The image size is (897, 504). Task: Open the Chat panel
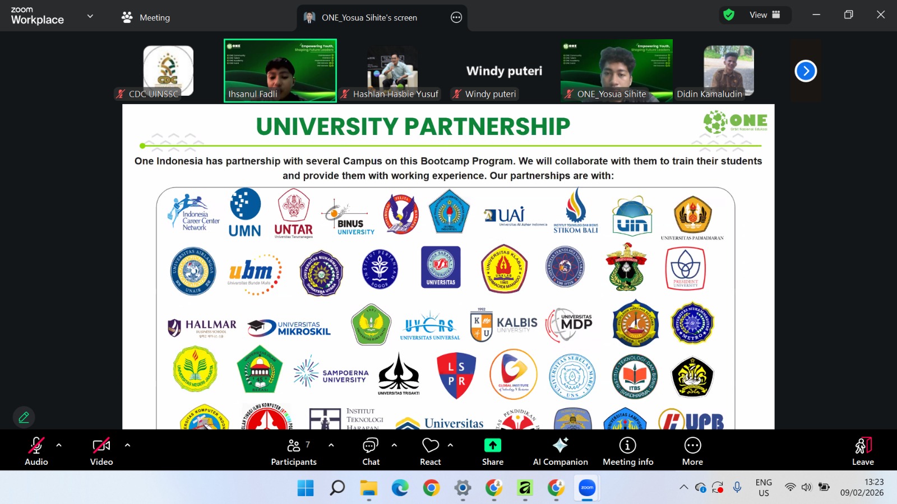[371, 451]
